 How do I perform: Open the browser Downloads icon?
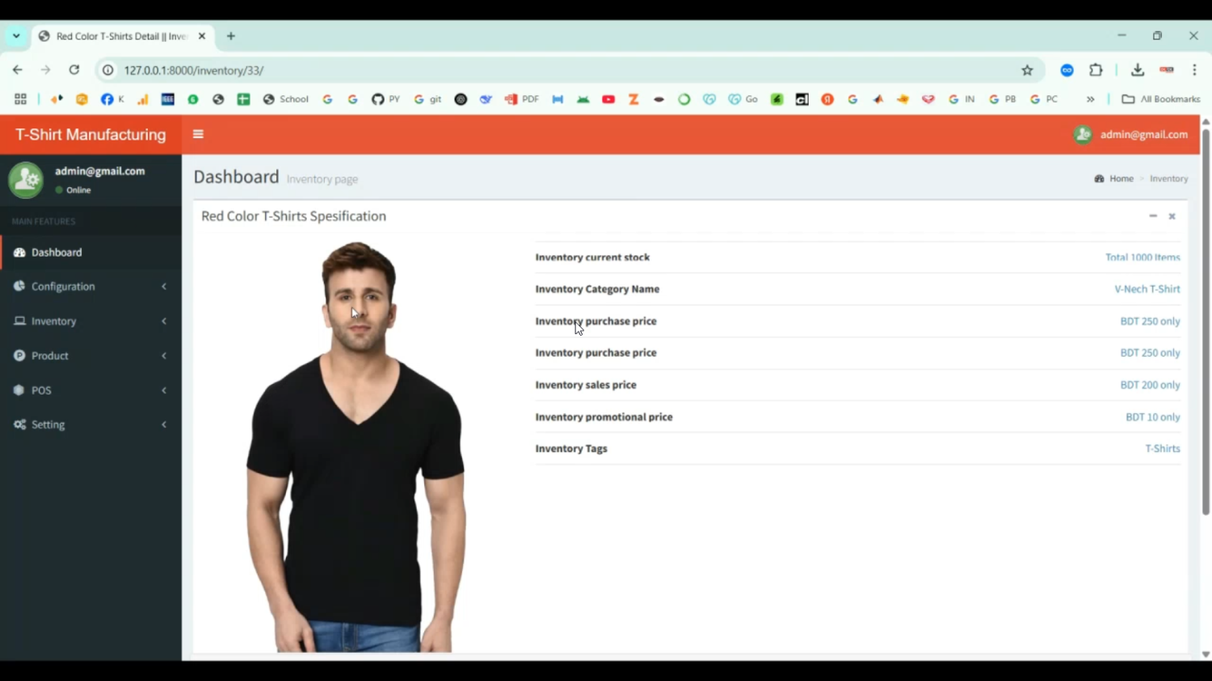click(x=1138, y=70)
